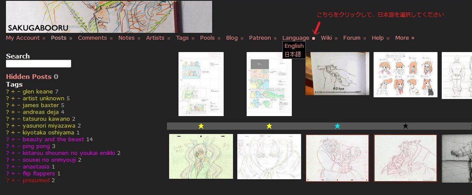Open the ping pong tag

pyautogui.click(x=37, y=146)
